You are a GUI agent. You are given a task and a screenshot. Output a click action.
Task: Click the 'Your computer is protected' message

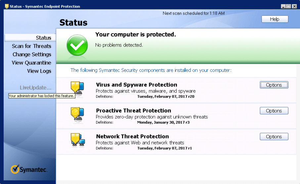(x=136, y=35)
